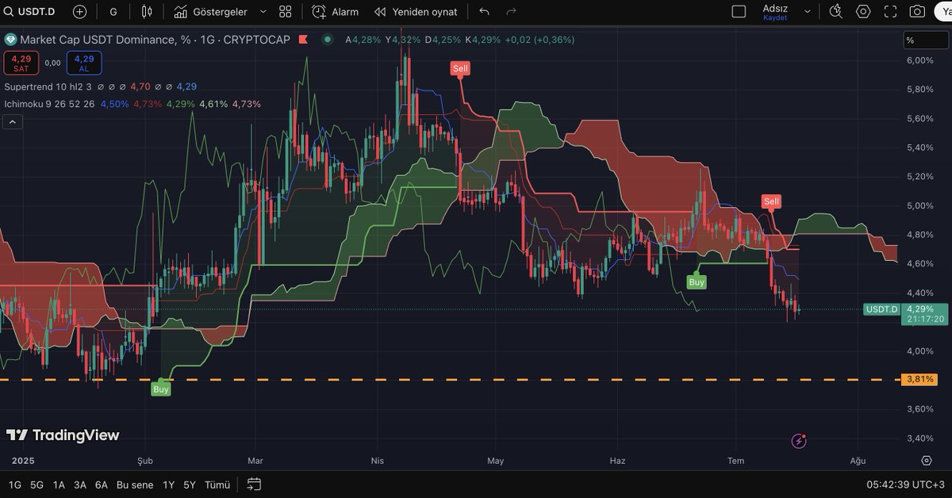Image resolution: width=952 pixels, height=498 pixels.
Task: Open the layout setup square icon
Action: click(739, 12)
